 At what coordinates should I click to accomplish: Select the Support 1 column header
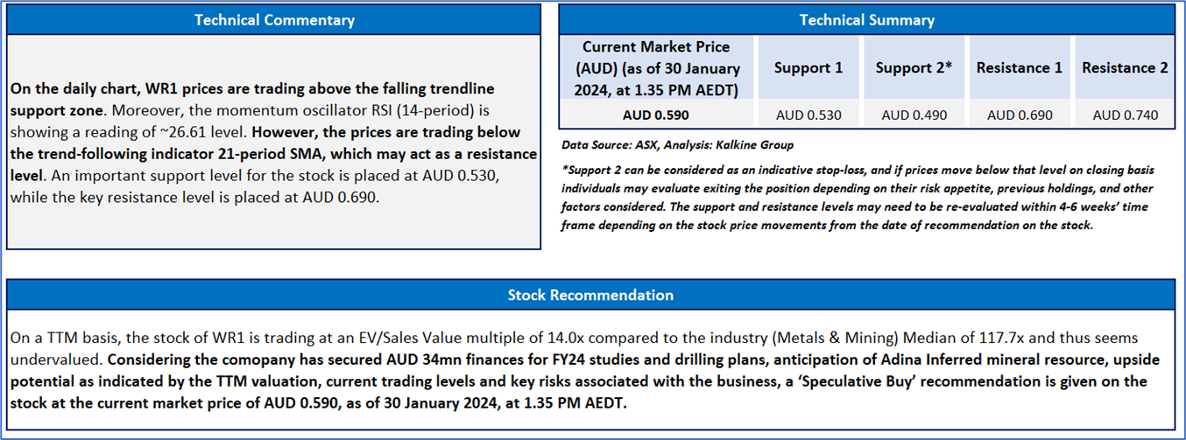808,67
